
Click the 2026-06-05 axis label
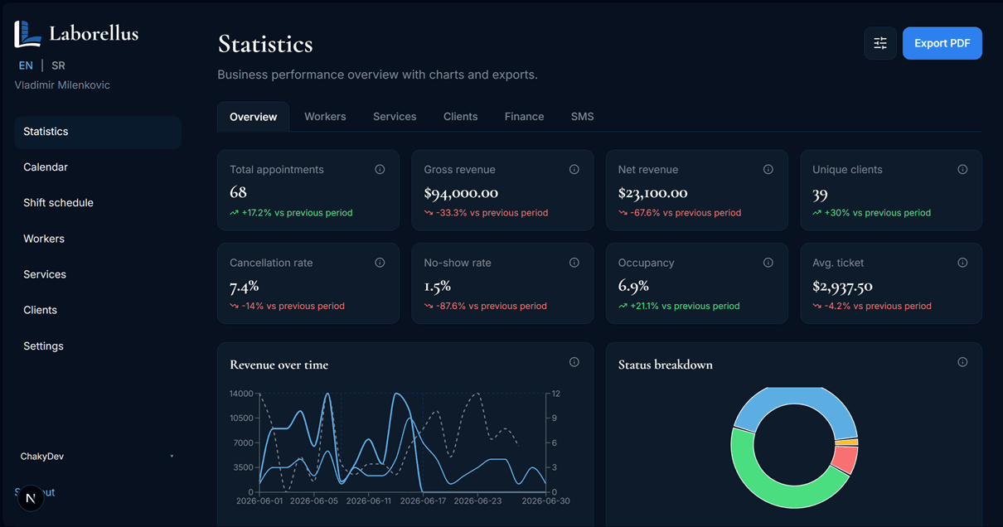pos(316,501)
